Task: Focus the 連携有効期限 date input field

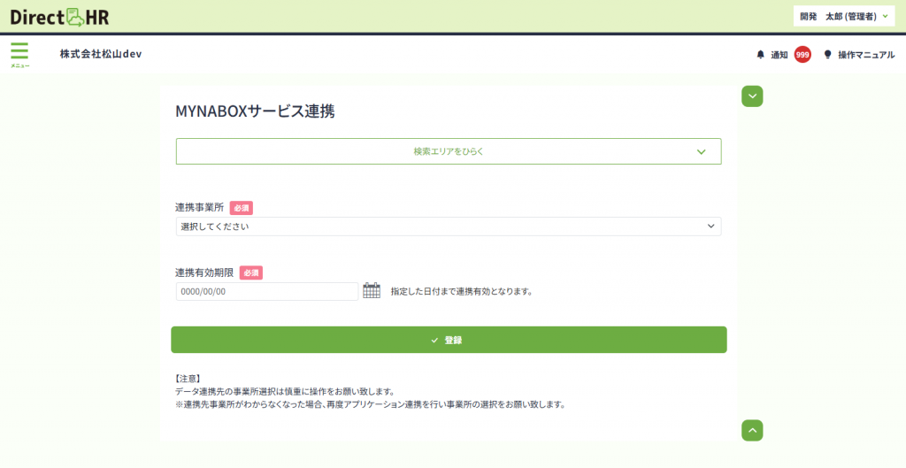Action: coord(267,291)
